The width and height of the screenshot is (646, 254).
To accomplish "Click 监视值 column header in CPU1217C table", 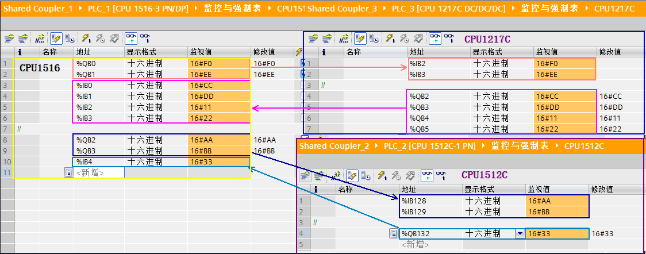I will click(564, 52).
